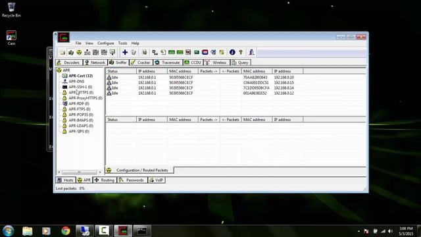Click the volume icon in system tray

(x=390, y=231)
